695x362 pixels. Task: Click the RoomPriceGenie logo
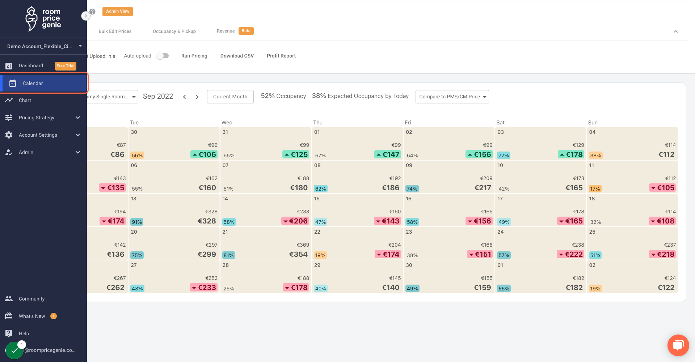43,18
